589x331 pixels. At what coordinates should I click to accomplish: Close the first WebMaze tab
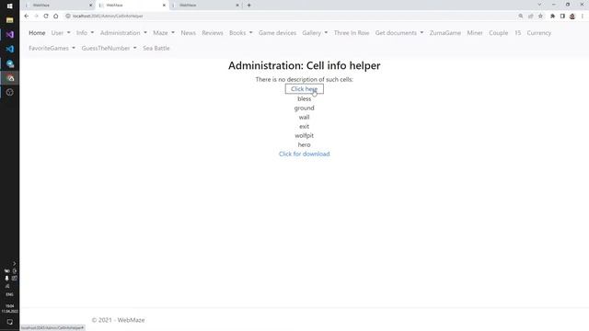click(90, 6)
